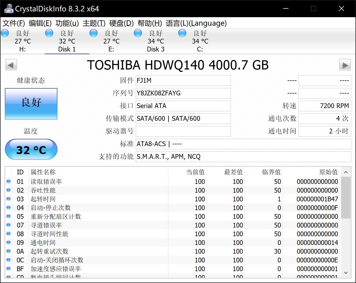Click the temperature badge showing 32 °C
This screenshot has height=283, width=356.
[x=31, y=149]
